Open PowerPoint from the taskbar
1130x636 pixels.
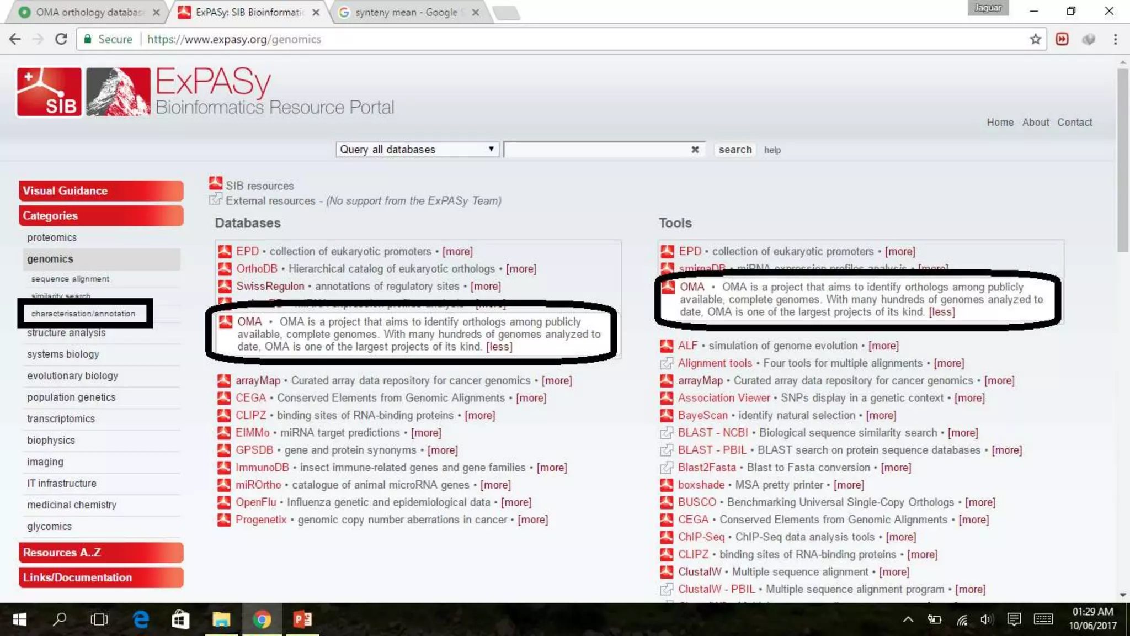coord(302,619)
